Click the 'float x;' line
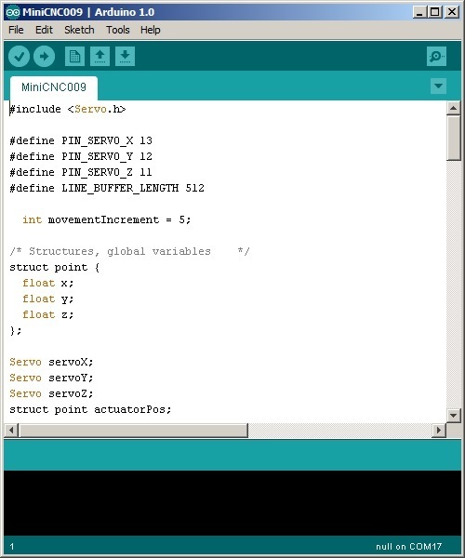465x558 pixels. [x=48, y=284]
